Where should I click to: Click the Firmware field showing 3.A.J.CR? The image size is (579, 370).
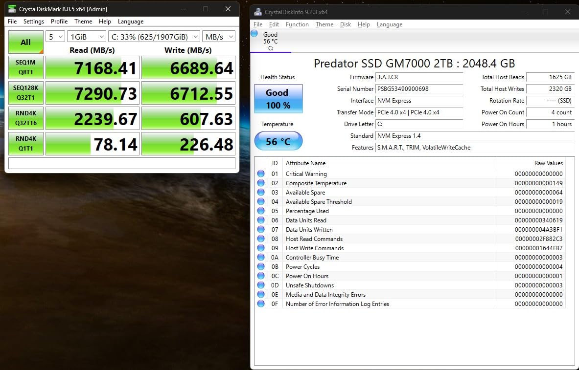[419, 77]
